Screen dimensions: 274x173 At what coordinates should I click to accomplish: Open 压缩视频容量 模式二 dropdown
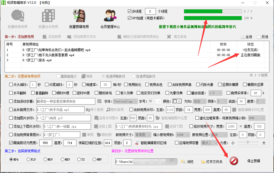209,143
